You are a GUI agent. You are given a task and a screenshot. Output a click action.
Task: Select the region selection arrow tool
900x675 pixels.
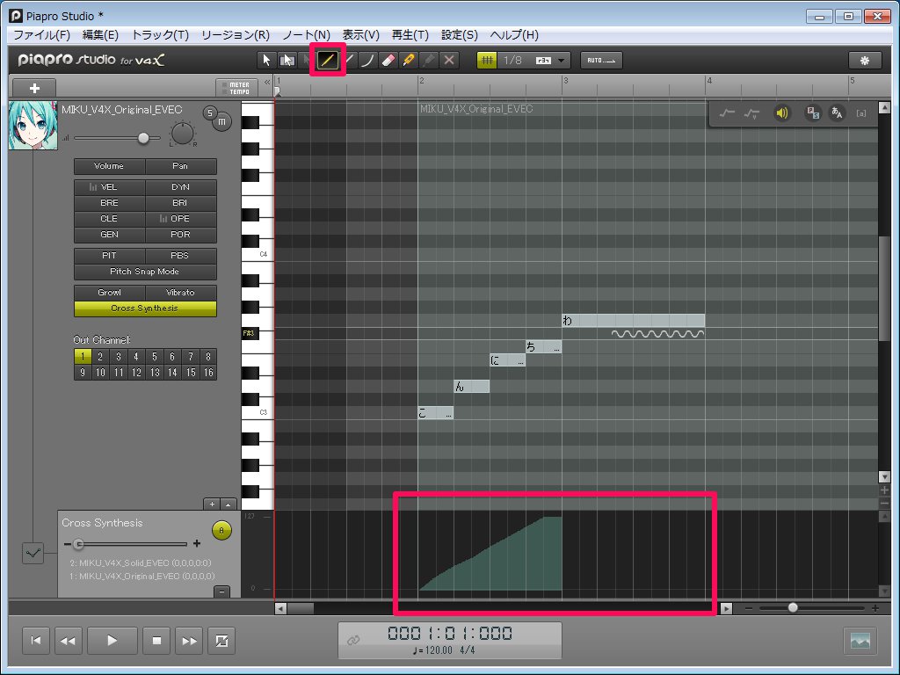(x=287, y=61)
